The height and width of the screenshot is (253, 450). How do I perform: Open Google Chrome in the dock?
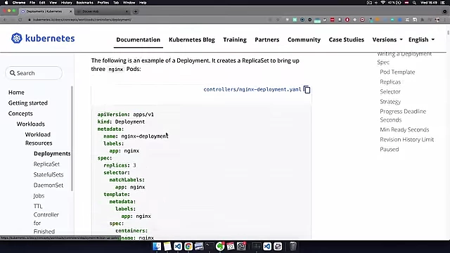point(188,247)
